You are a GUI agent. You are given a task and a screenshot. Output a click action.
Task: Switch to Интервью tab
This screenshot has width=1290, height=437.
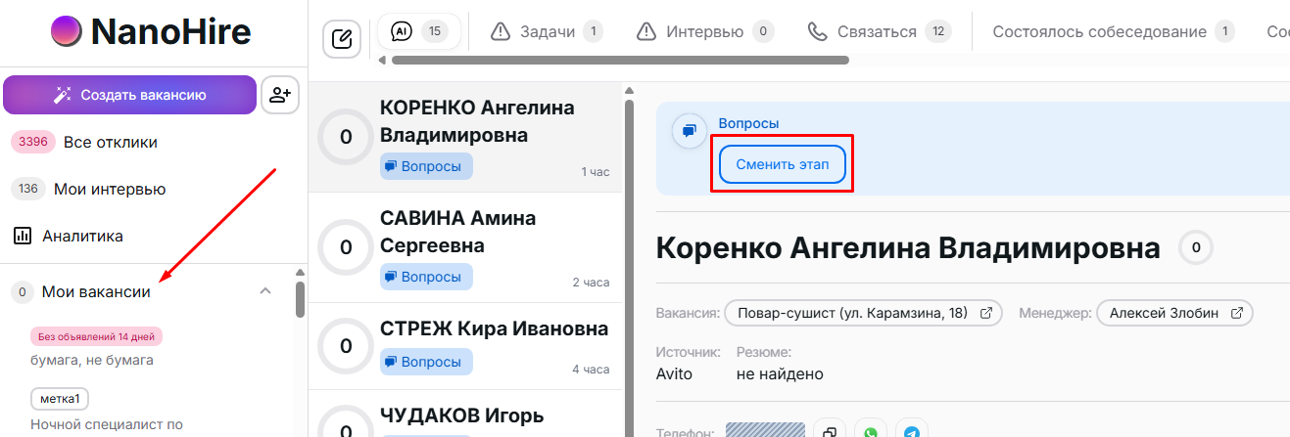704,31
